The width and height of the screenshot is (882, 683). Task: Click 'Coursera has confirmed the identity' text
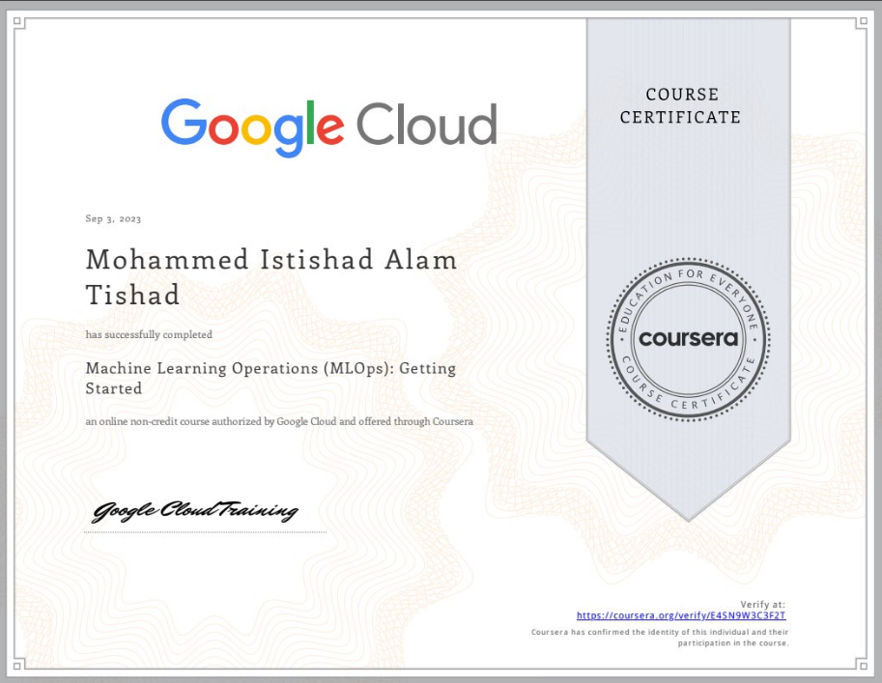click(x=660, y=632)
